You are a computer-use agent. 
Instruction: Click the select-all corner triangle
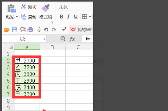pos(11,47)
